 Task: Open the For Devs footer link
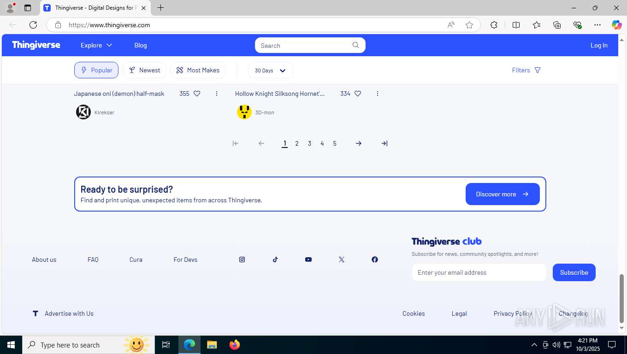[185, 260]
